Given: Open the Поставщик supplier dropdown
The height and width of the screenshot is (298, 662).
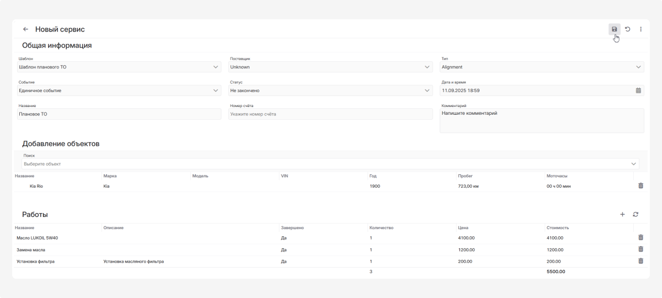Looking at the screenshot, I should click(428, 67).
